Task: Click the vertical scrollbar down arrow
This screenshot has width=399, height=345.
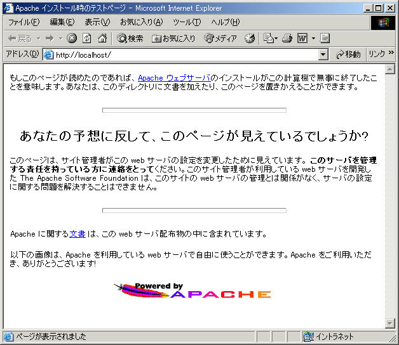Action: tap(390, 323)
